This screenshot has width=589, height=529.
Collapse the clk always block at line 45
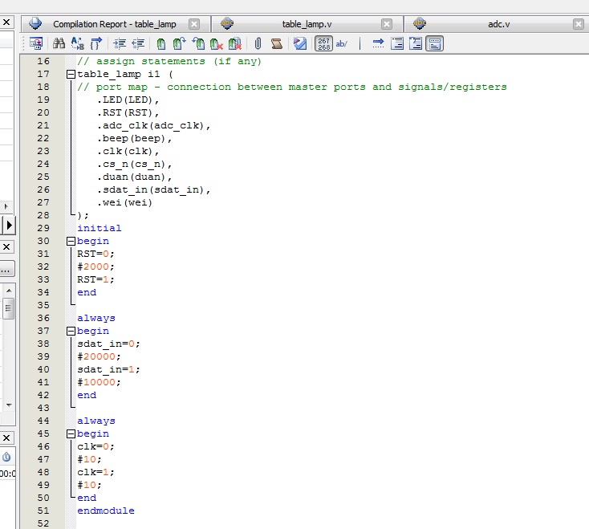point(71,433)
